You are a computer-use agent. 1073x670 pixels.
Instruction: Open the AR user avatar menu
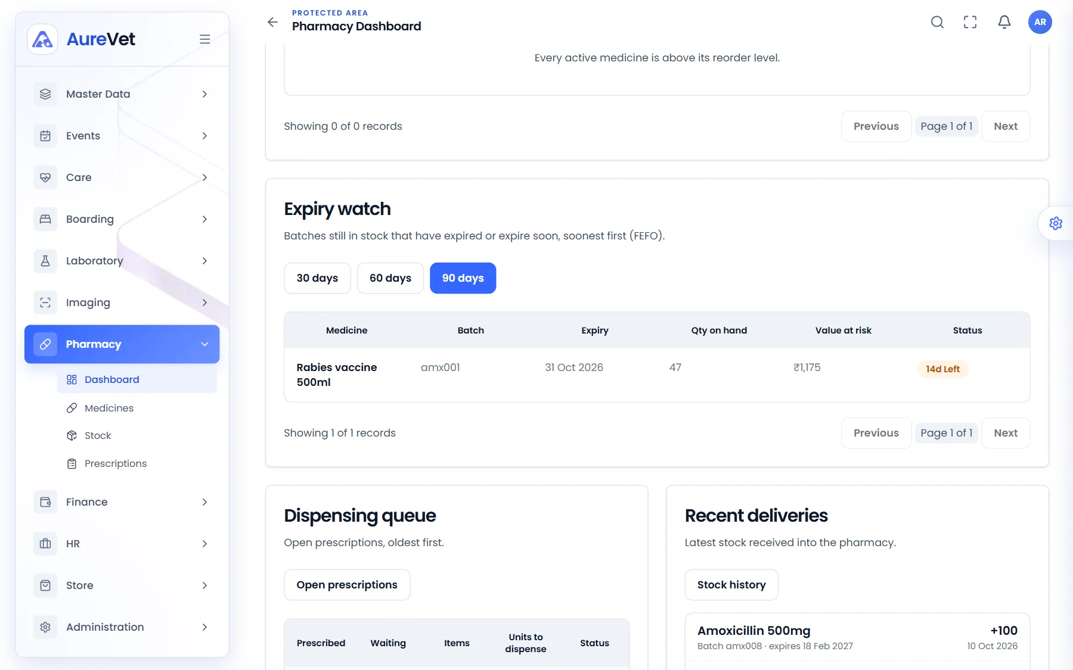1040,22
